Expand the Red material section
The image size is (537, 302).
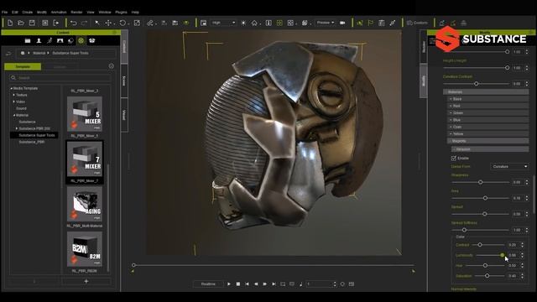click(x=488, y=107)
